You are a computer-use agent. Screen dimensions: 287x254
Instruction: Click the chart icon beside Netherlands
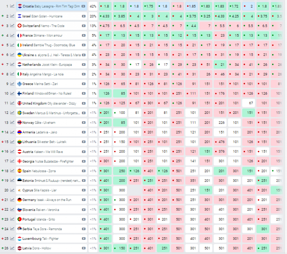12,64
